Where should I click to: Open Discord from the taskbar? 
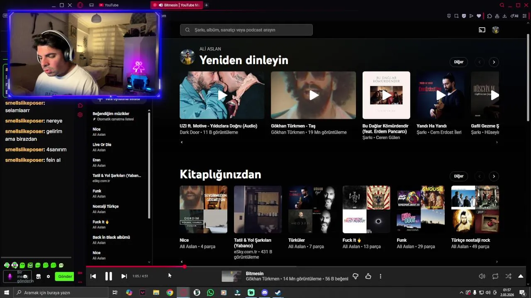(265, 293)
